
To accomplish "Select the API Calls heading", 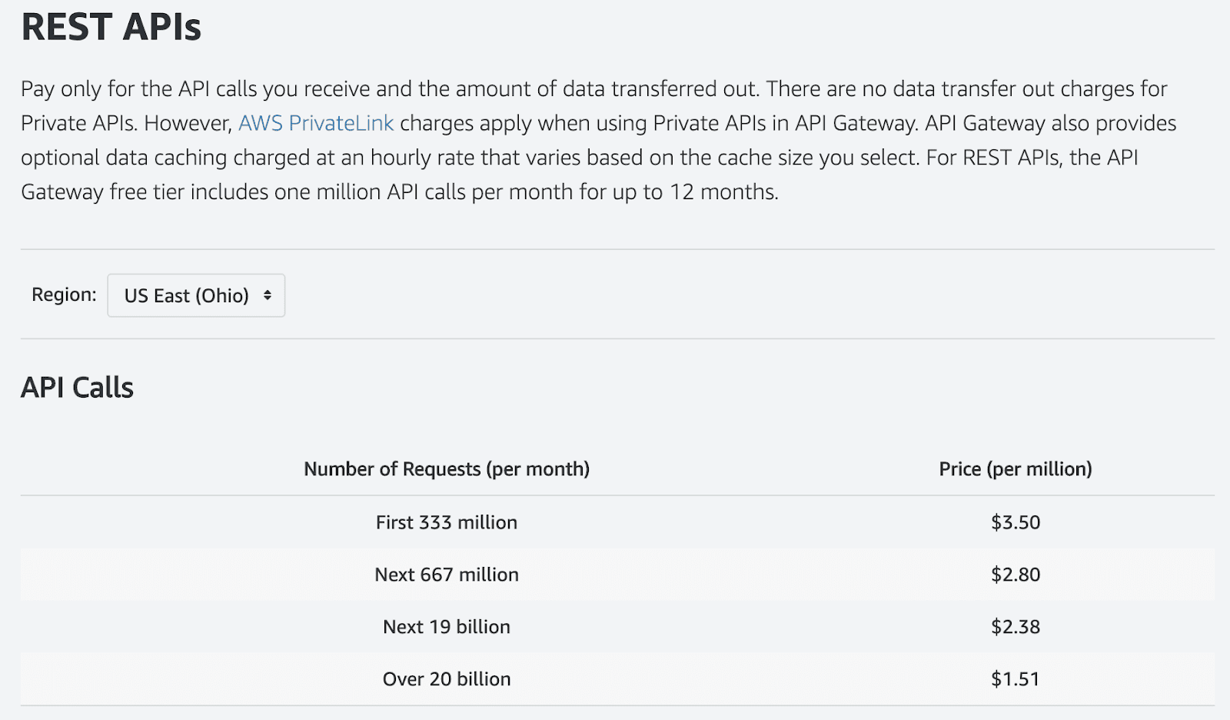I will (x=77, y=388).
